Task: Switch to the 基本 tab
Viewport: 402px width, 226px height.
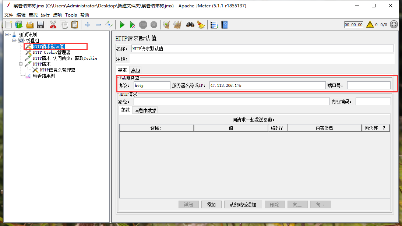Action: pyautogui.click(x=122, y=70)
